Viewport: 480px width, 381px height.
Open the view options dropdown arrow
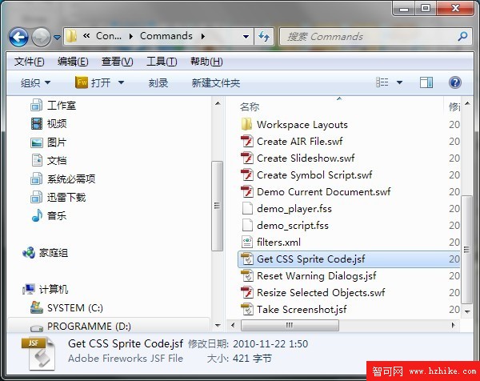[x=399, y=82]
